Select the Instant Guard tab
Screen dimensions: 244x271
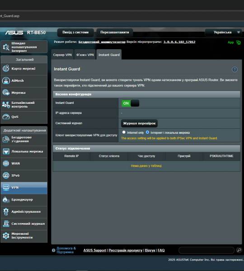coord(109,55)
